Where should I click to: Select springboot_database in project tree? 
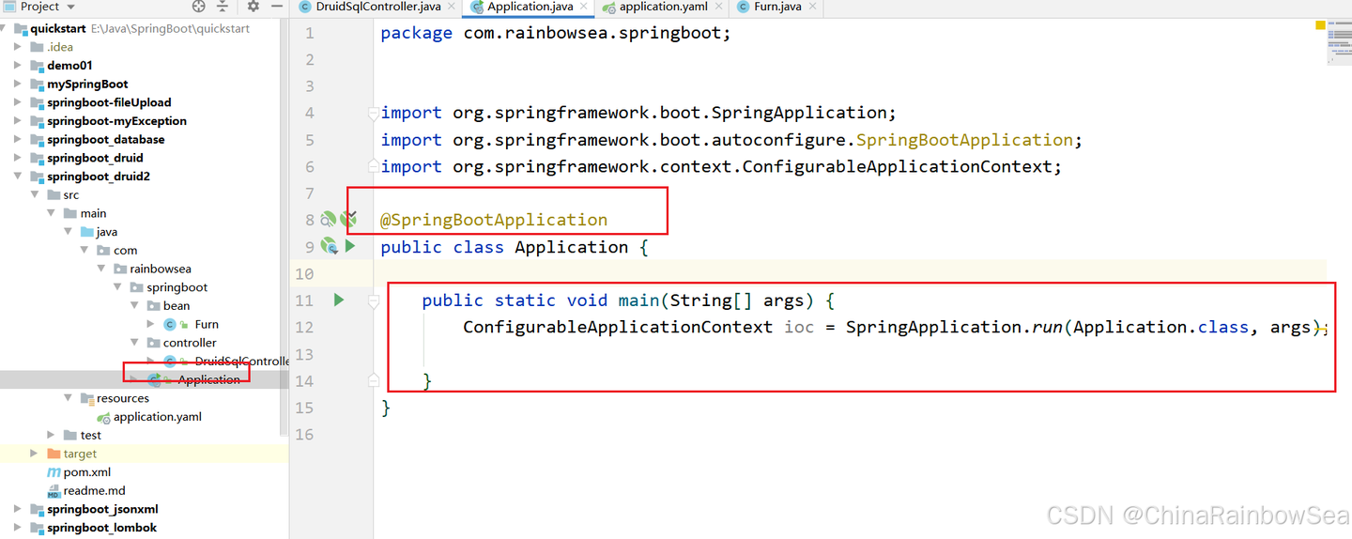[106, 140]
